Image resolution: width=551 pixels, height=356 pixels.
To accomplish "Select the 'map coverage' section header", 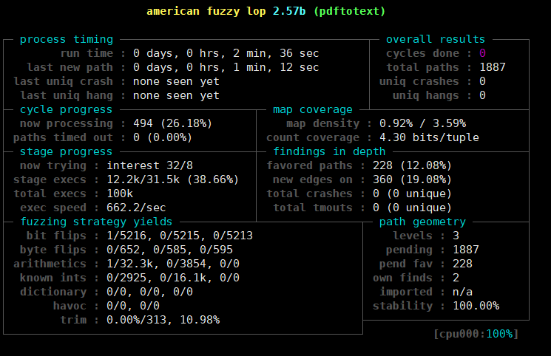I will click(313, 109).
